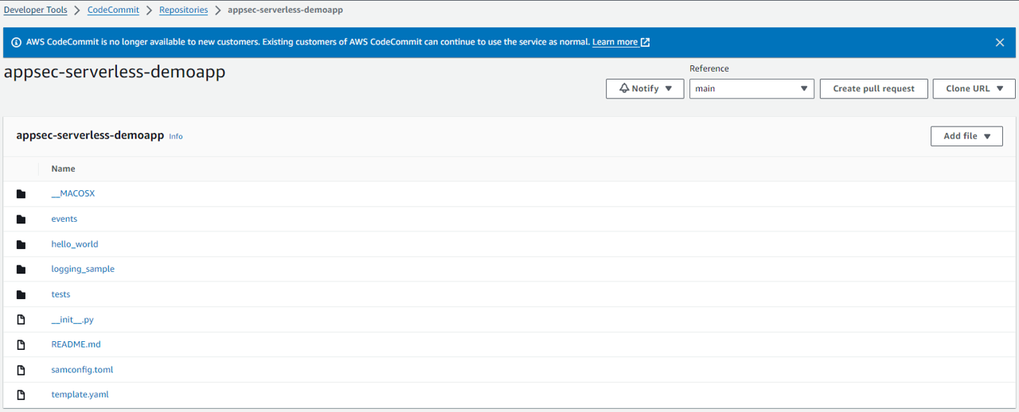This screenshot has height=412, width=1019.
Task: Click the appsec-serverless-demoapp panel heading
Action: pyautogui.click(x=90, y=136)
